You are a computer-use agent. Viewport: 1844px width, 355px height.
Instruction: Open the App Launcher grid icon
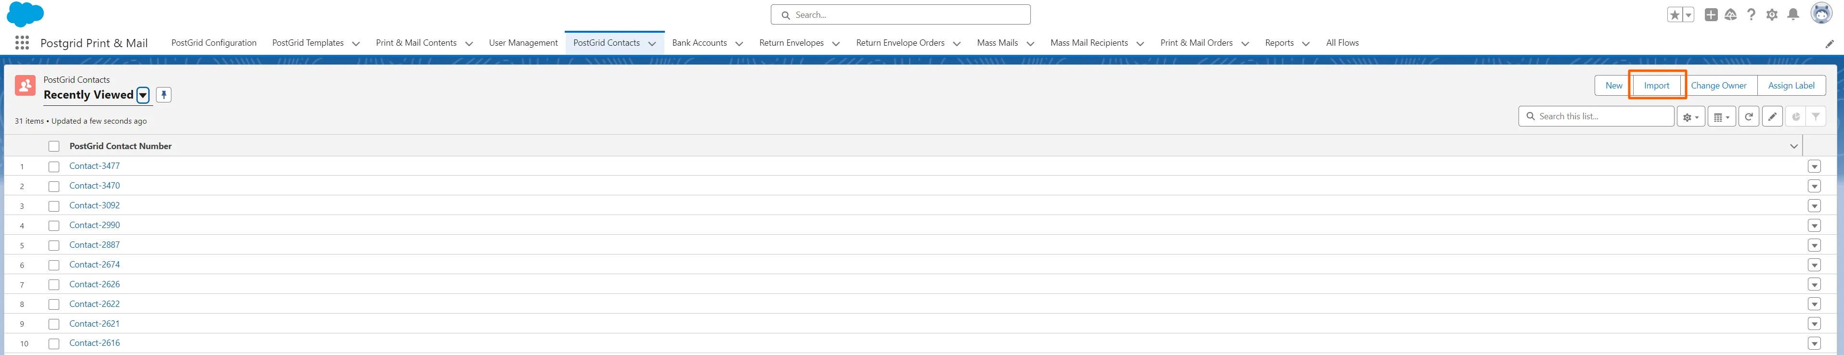click(22, 43)
